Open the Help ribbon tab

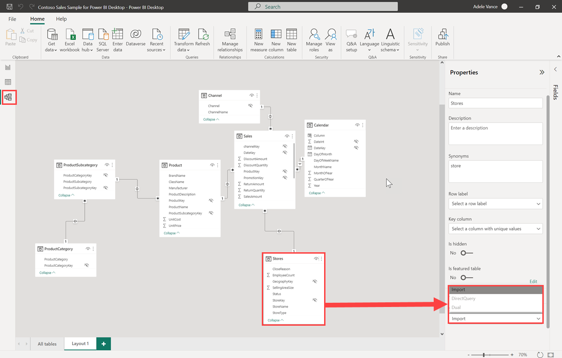click(x=61, y=19)
